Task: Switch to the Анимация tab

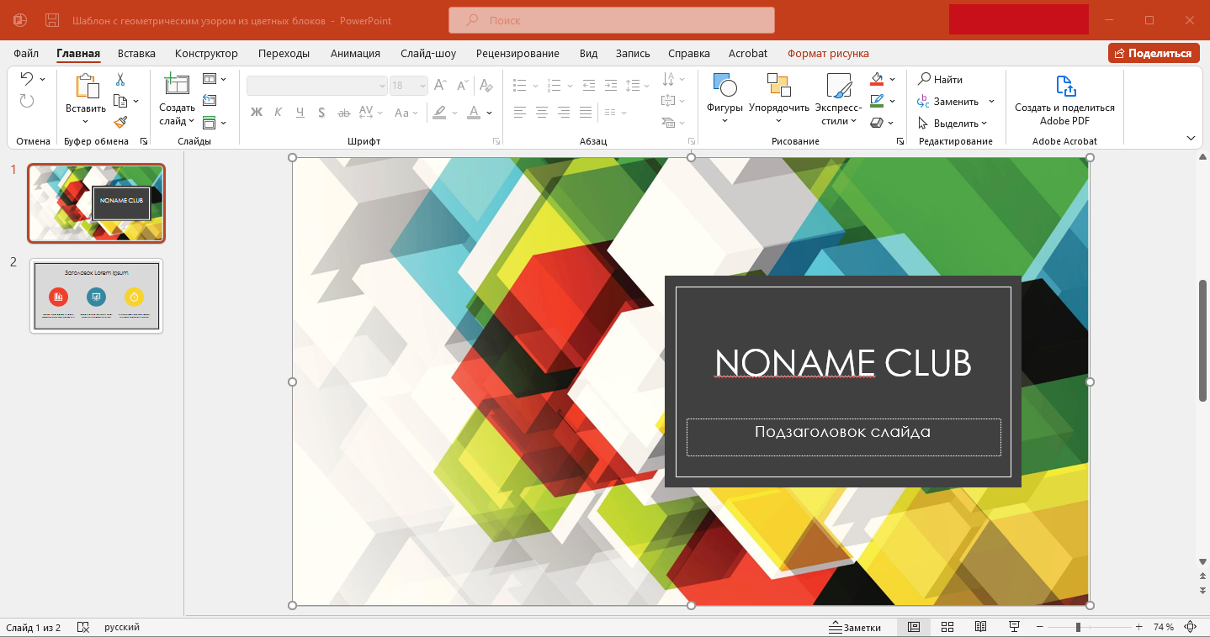Action: pyautogui.click(x=355, y=53)
